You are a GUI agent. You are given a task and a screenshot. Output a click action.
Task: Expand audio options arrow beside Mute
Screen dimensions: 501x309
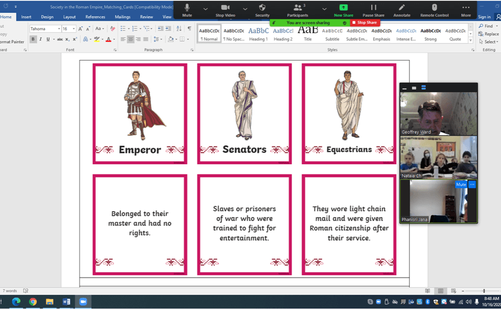pyautogui.click(x=205, y=9)
